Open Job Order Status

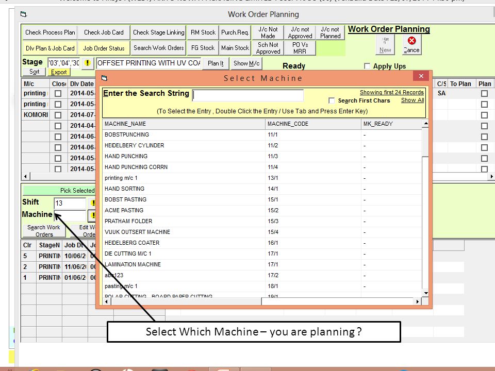[x=104, y=48]
